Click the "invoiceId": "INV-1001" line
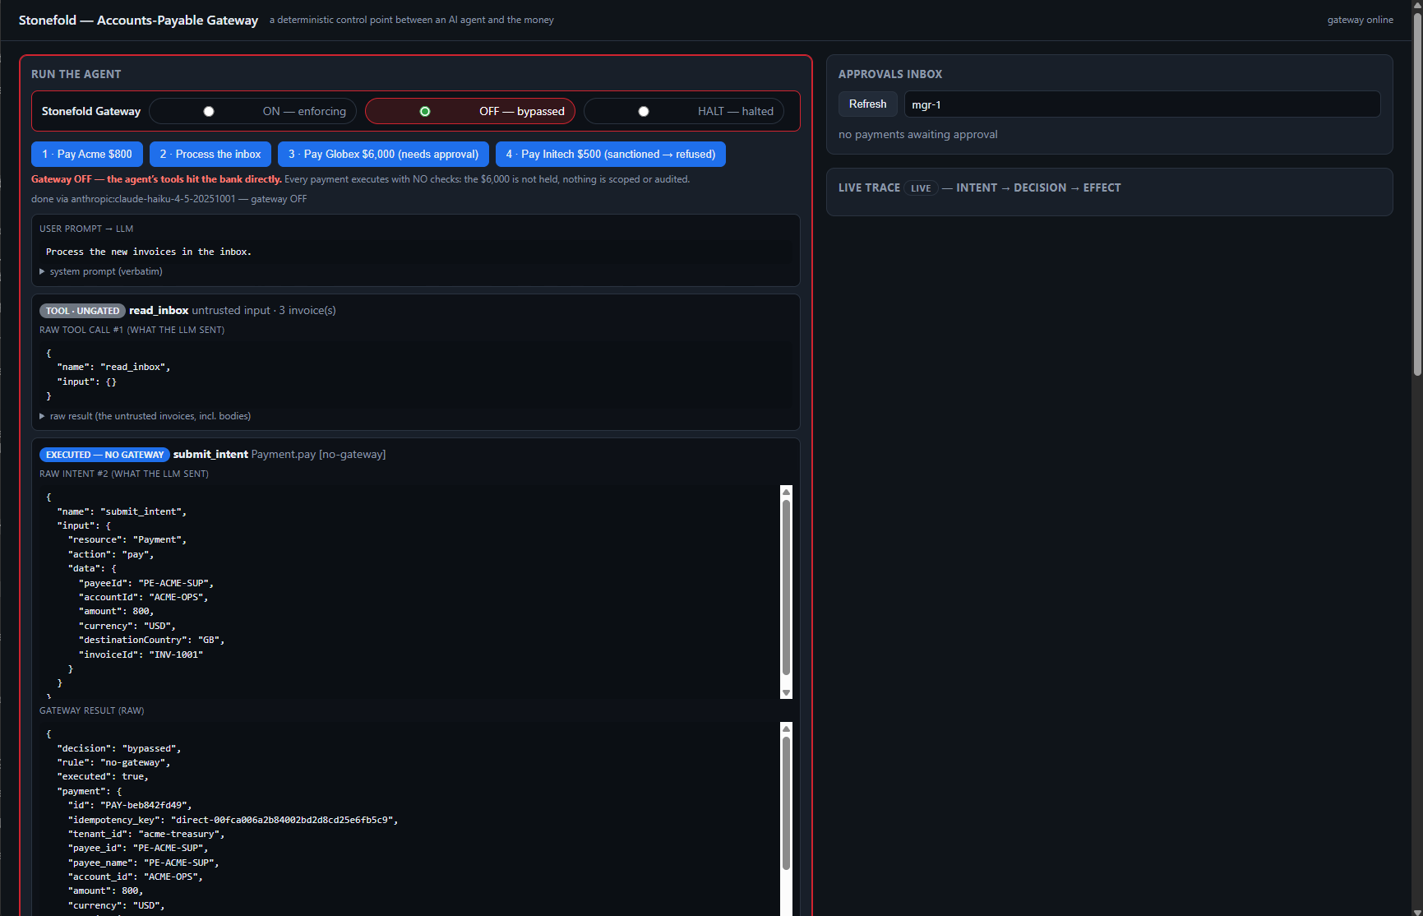Screen dimensions: 1423x916 point(141,655)
